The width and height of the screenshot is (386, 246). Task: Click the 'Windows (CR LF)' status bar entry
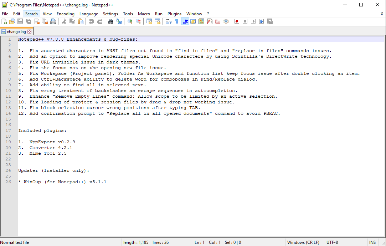[x=303, y=242]
